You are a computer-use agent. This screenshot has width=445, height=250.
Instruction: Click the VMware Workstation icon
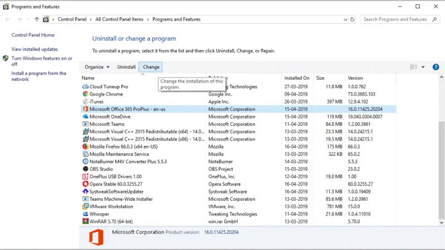click(85, 206)
